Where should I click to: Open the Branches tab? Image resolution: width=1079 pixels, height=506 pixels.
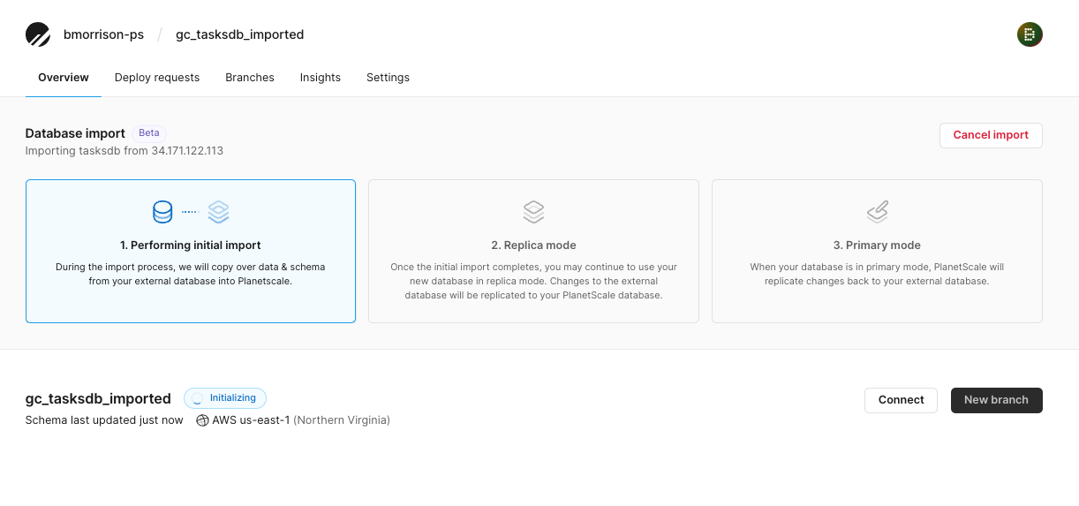click(250, 78)
